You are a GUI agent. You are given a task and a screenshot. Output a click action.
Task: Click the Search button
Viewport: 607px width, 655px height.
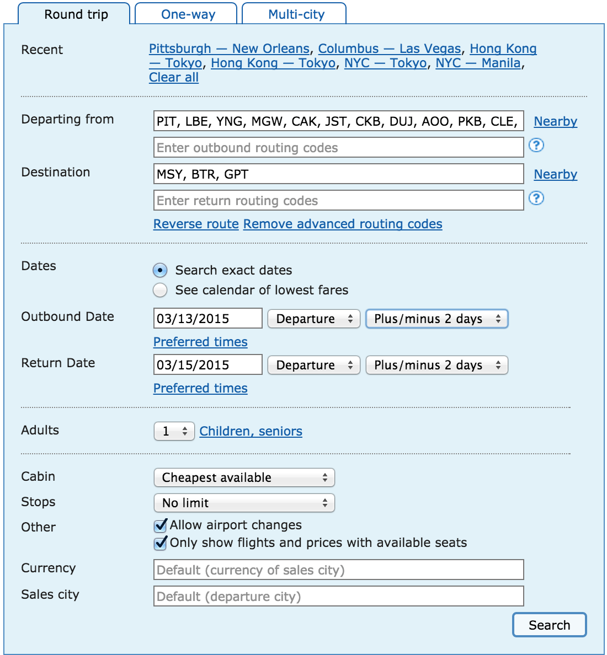click(549, 625)
